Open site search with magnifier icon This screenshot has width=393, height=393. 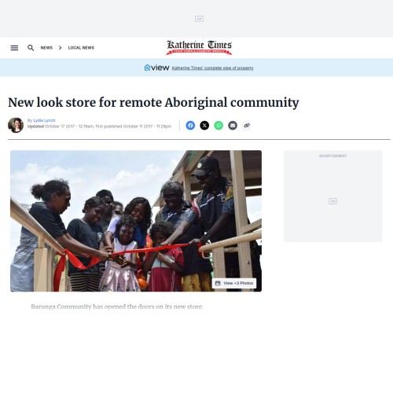(31, 48)
